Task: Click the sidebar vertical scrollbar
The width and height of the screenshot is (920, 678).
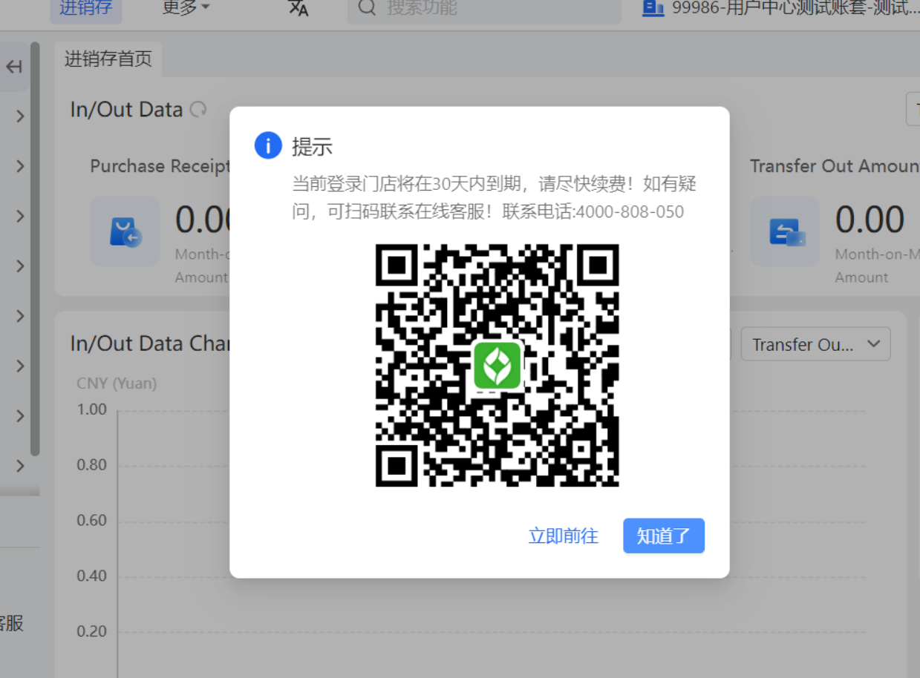Action: (35, 249)
